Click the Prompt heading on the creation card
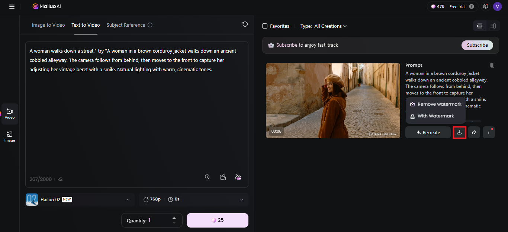Viewport: 508px width, 232px height. tap(414, 65)
